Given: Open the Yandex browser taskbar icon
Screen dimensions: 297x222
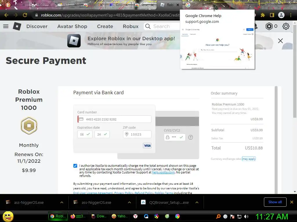Looking at the screenshot, I should click(135, 216).
